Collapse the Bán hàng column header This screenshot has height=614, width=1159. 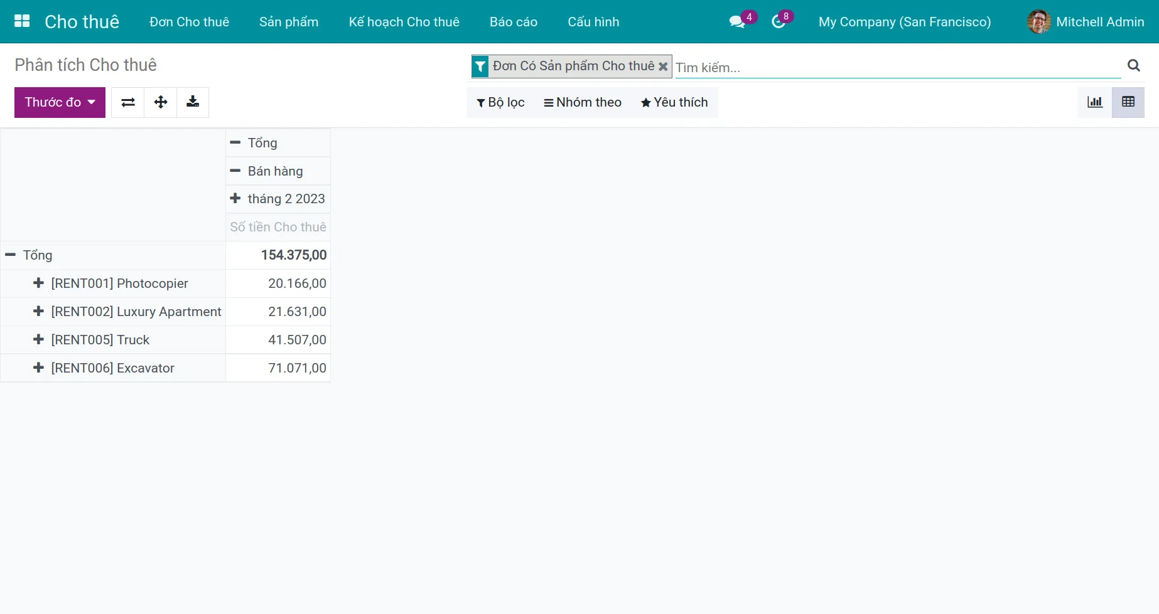click(235, 171)
